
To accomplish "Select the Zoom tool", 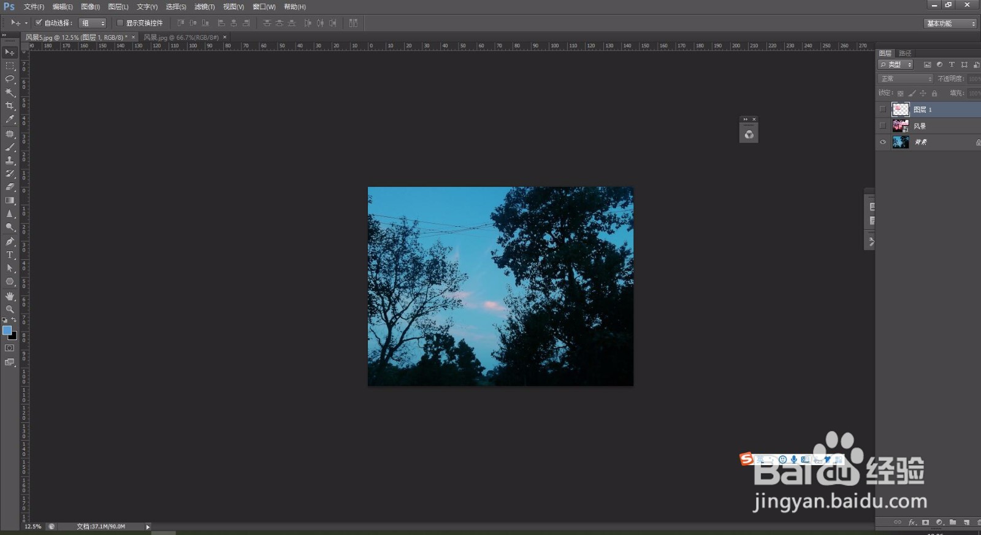I will click(9, 309).
